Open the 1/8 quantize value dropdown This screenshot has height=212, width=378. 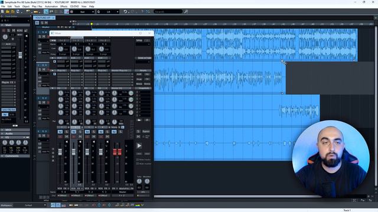coord(108,12)
